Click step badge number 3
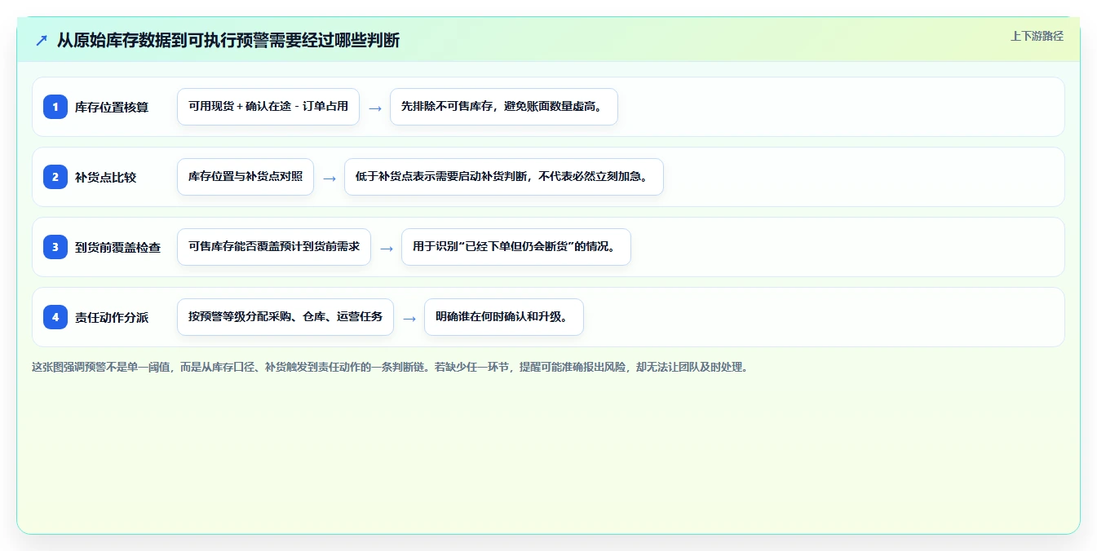 55,247
